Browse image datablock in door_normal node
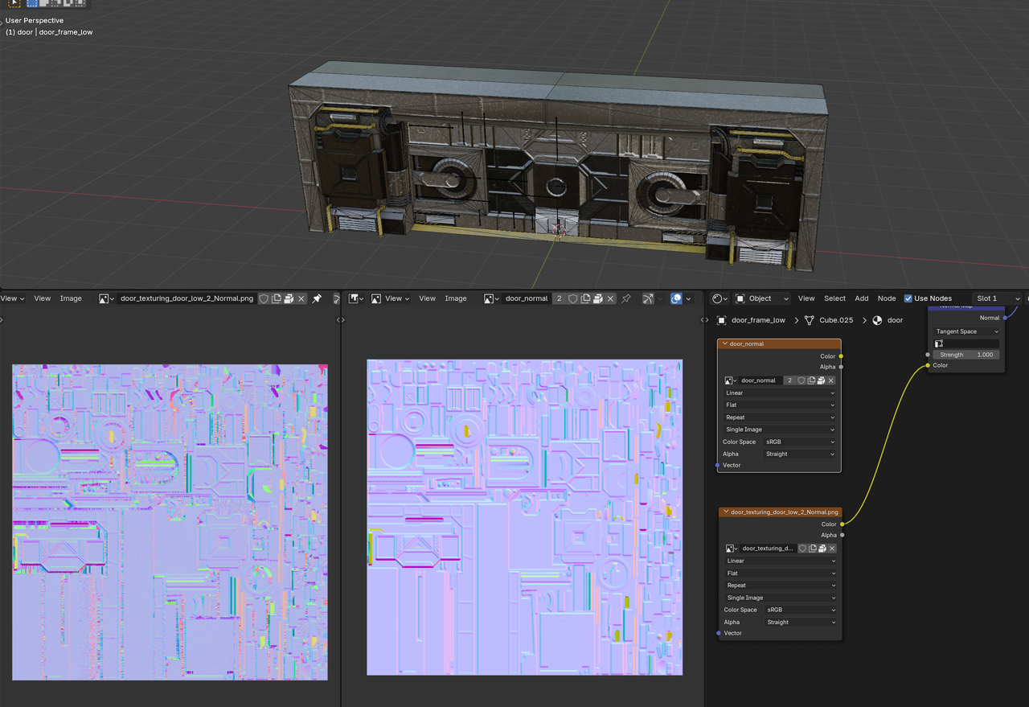 point(730,380)
